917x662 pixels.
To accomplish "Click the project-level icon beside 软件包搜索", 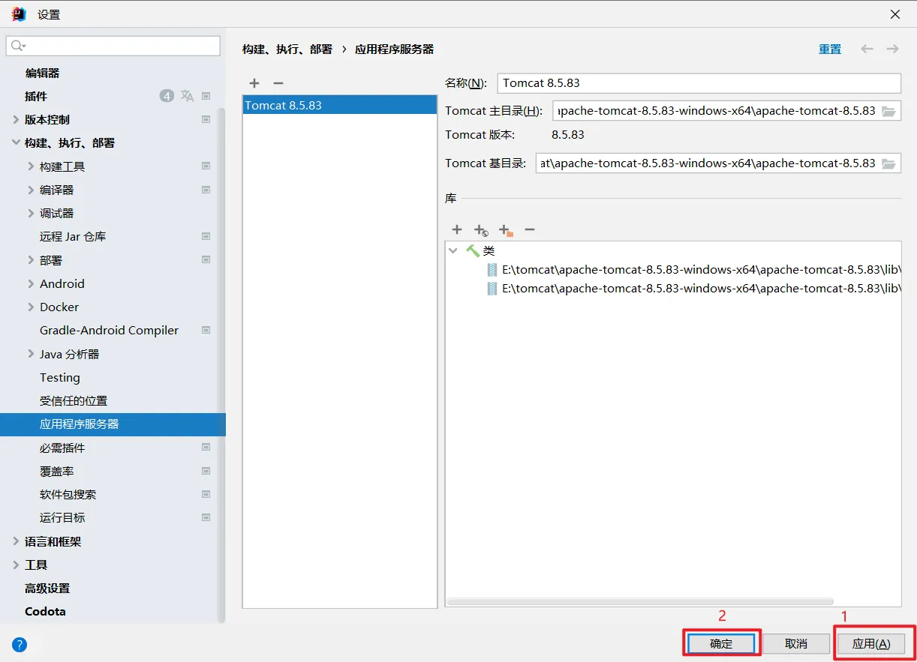I will [206, 494].
